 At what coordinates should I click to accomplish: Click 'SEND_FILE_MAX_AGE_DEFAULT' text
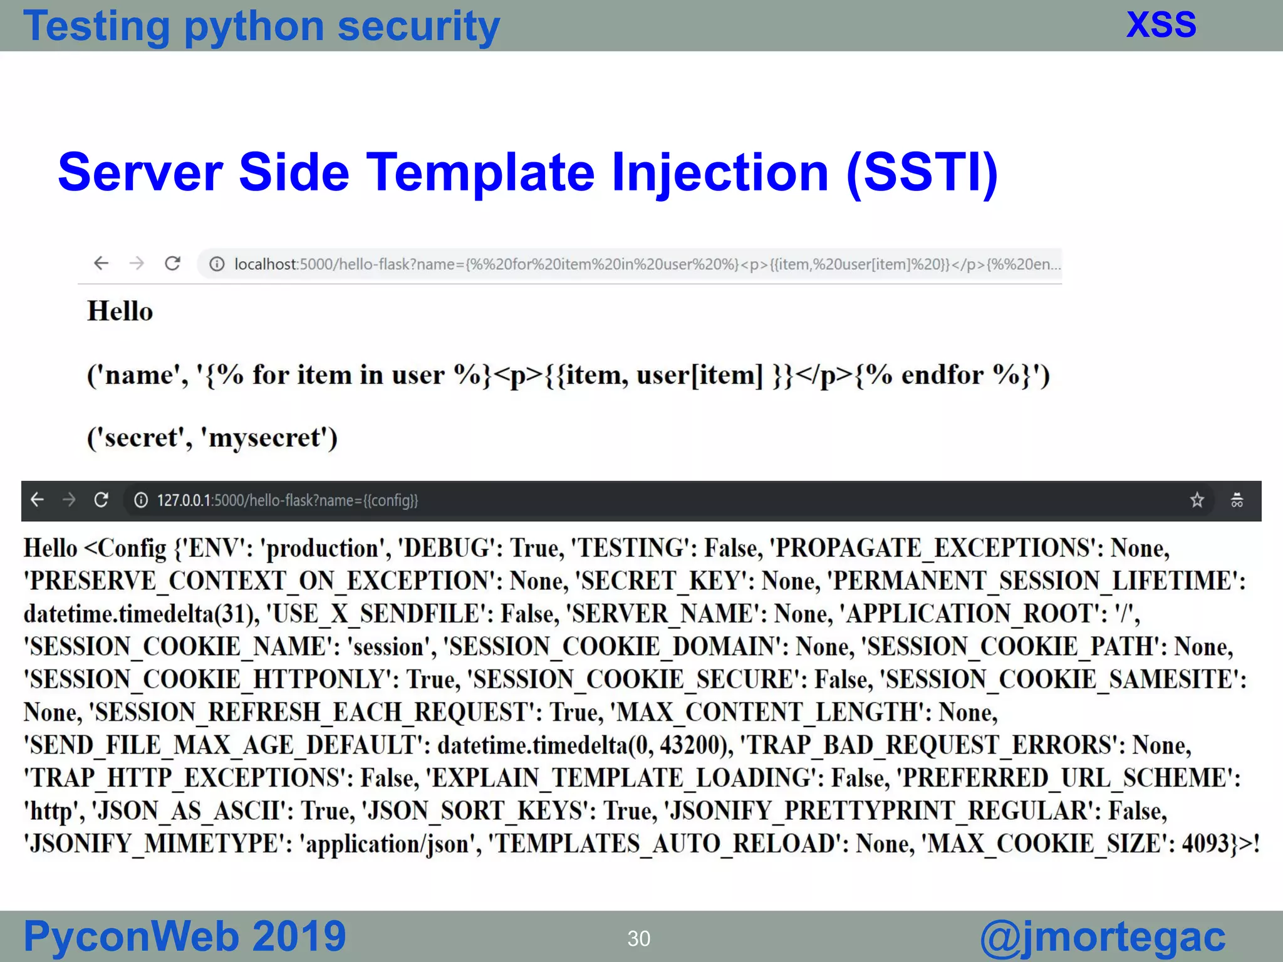pyautogui.click(x=223, y=745)
